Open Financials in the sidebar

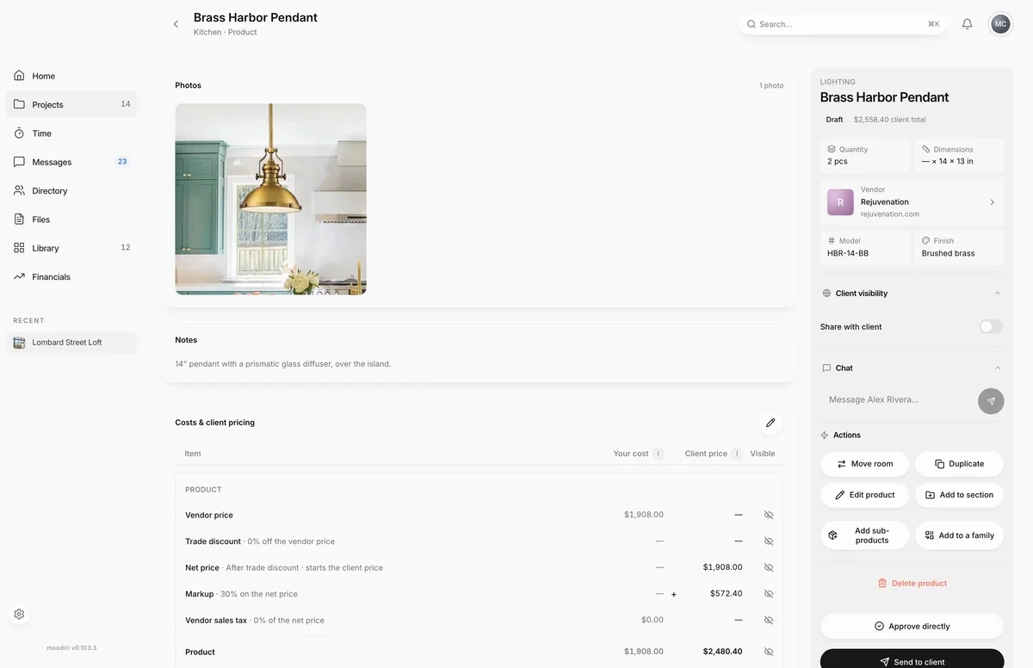tap(71, 276)
